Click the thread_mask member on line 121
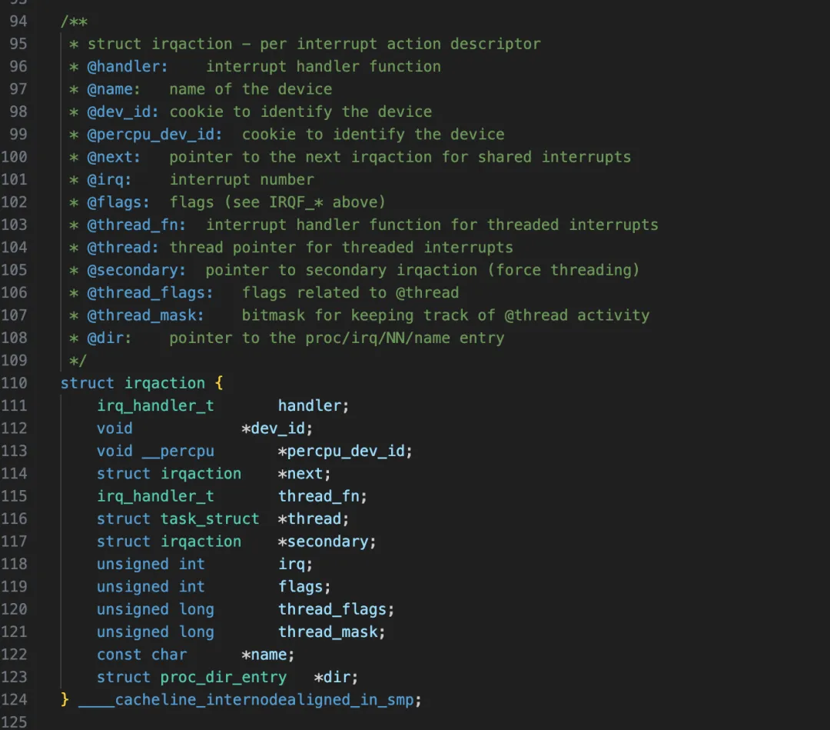Viewport: 830px width, 730px height. coord(329,632)
